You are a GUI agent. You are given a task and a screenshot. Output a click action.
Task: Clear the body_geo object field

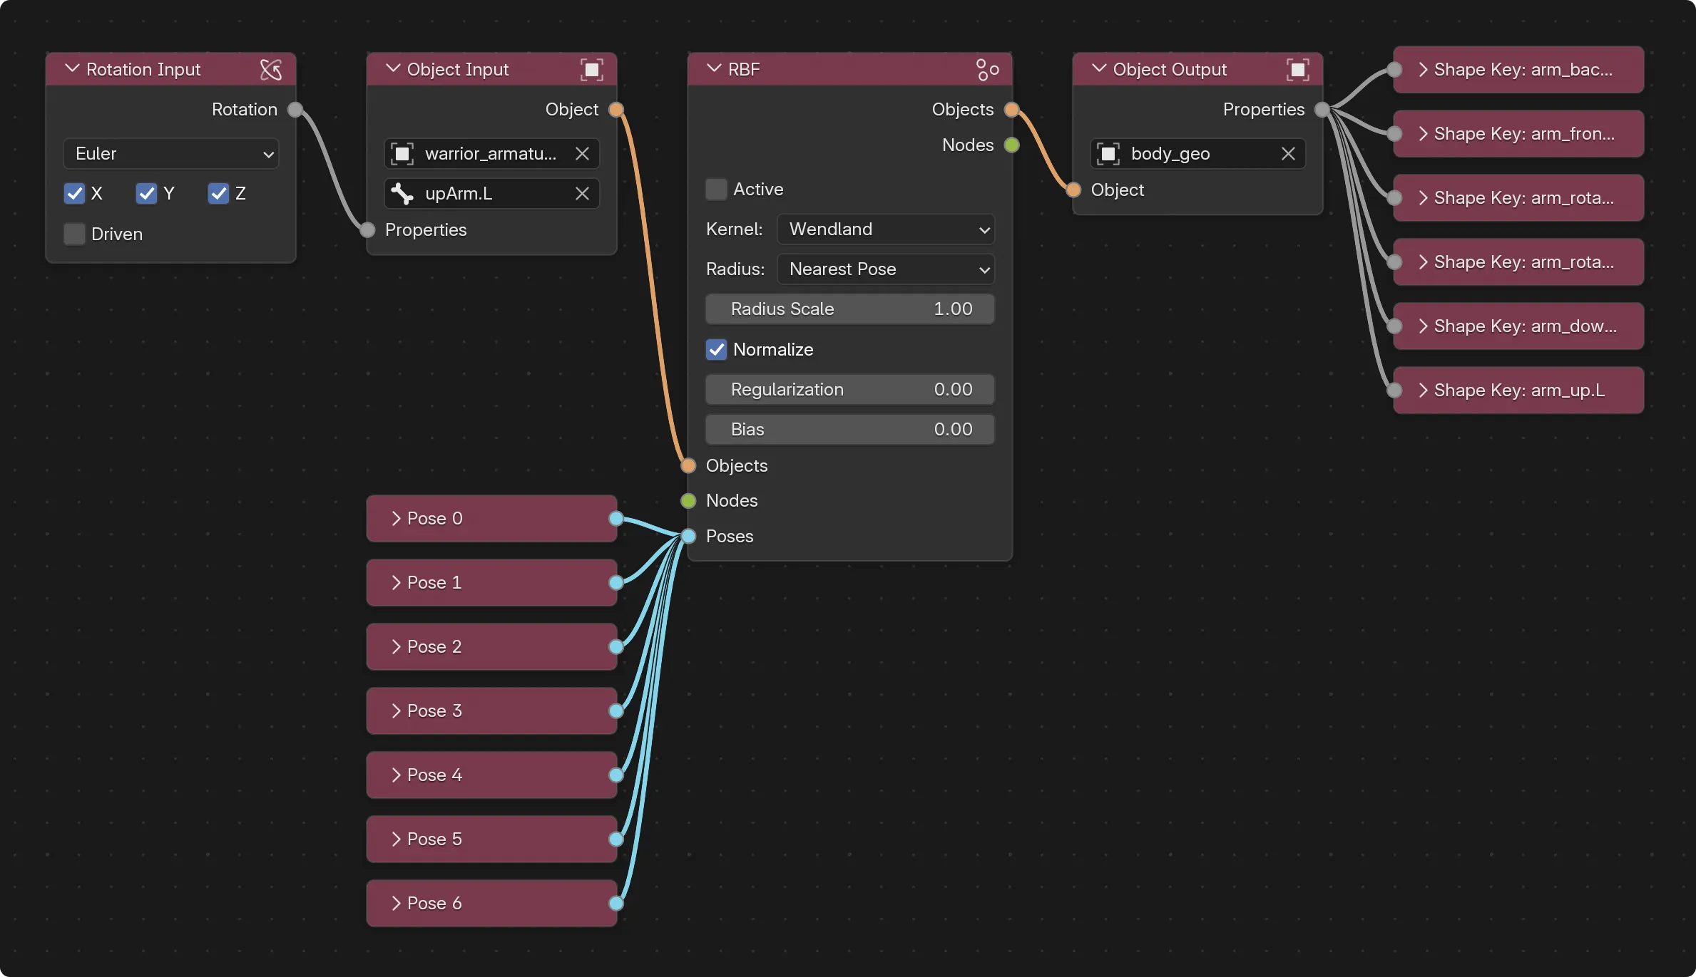tap(1288, 153)
